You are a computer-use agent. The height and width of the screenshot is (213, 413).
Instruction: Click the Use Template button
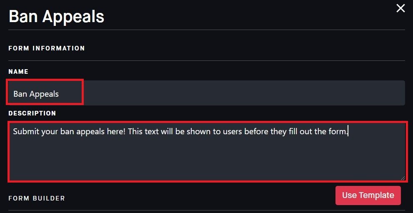(368, 195)
